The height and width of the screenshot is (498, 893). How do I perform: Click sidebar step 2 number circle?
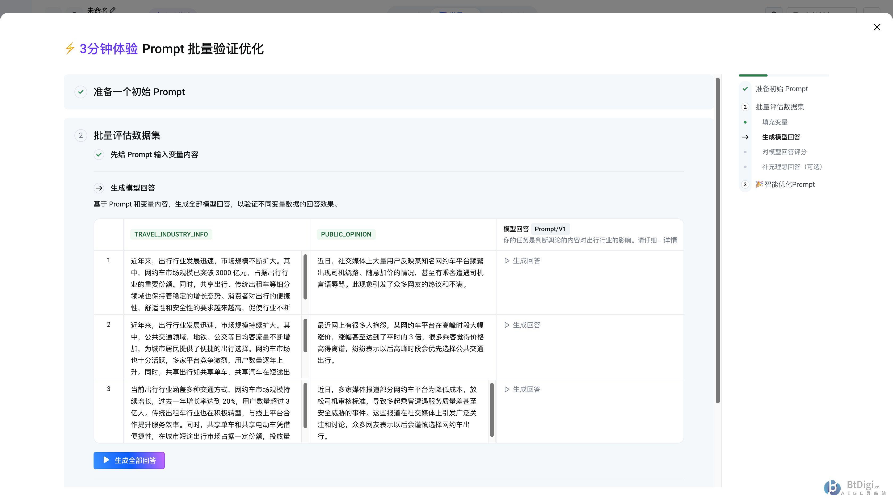point(745,107)
